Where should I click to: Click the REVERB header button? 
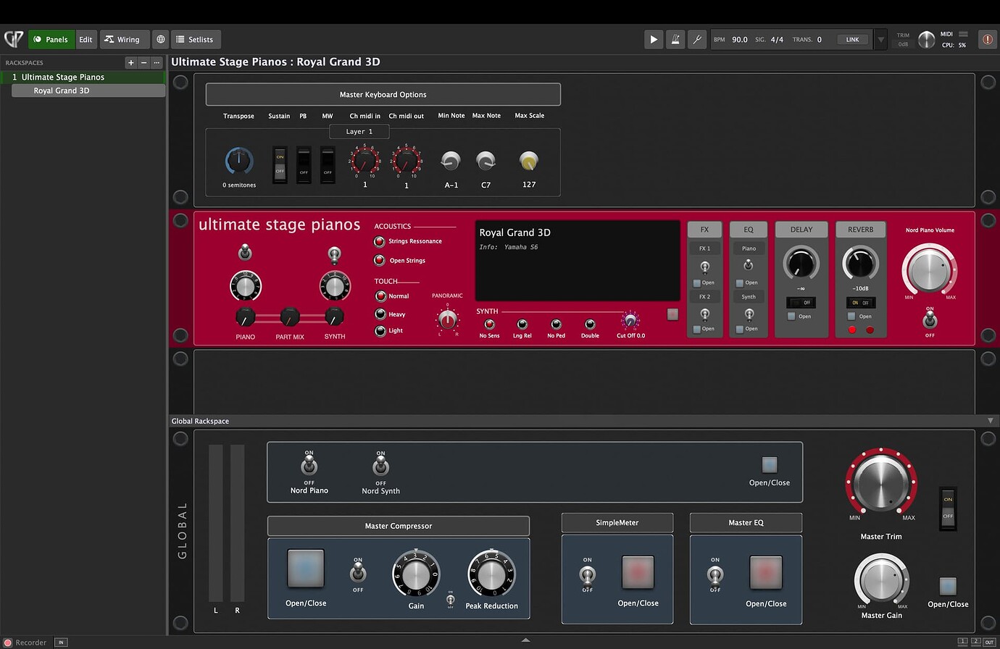coord(861,230)
